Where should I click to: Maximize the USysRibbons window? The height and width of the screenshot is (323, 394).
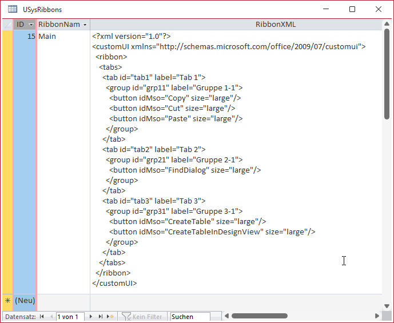point(352,9)
